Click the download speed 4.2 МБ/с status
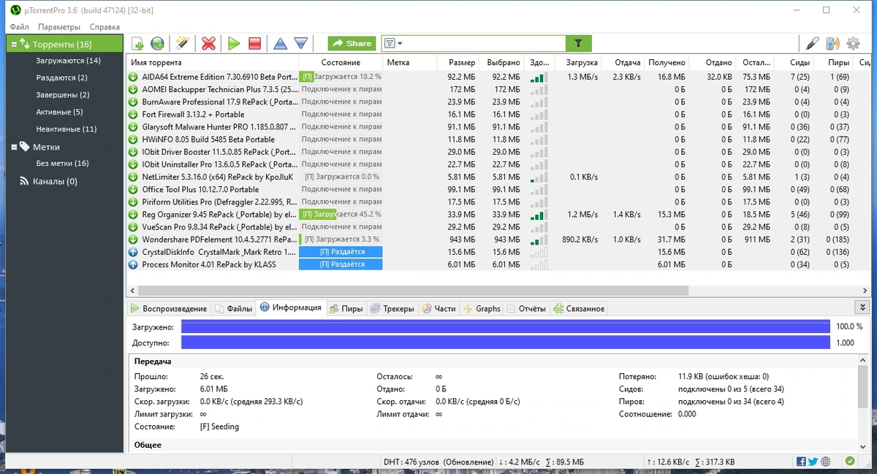Image resolution: width=877 pixels, height=474 pixels. [x=519, y=462]
